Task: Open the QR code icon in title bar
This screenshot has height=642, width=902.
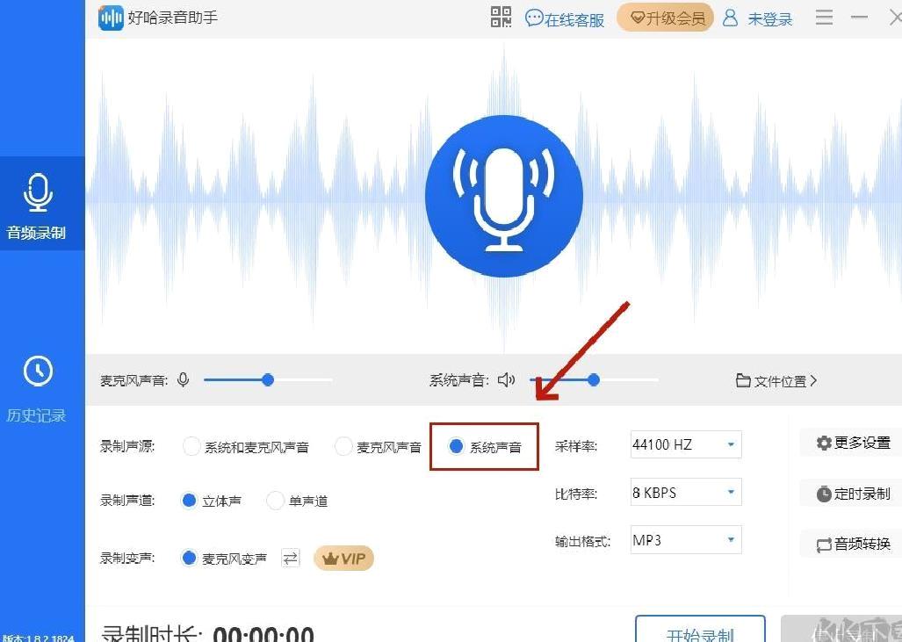Action: [x=501, y=18]
